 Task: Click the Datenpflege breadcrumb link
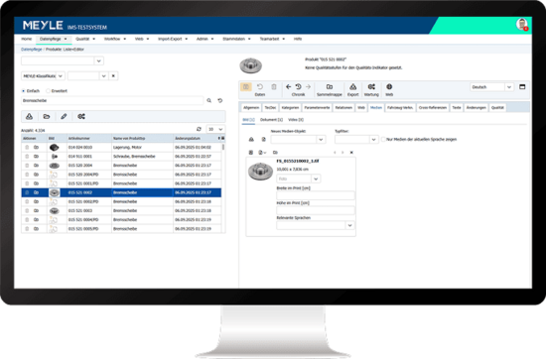[x=32, y=50]
